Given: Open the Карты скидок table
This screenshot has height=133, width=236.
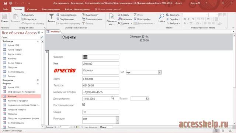Looking at the screenshot, I should coord(15,54).
